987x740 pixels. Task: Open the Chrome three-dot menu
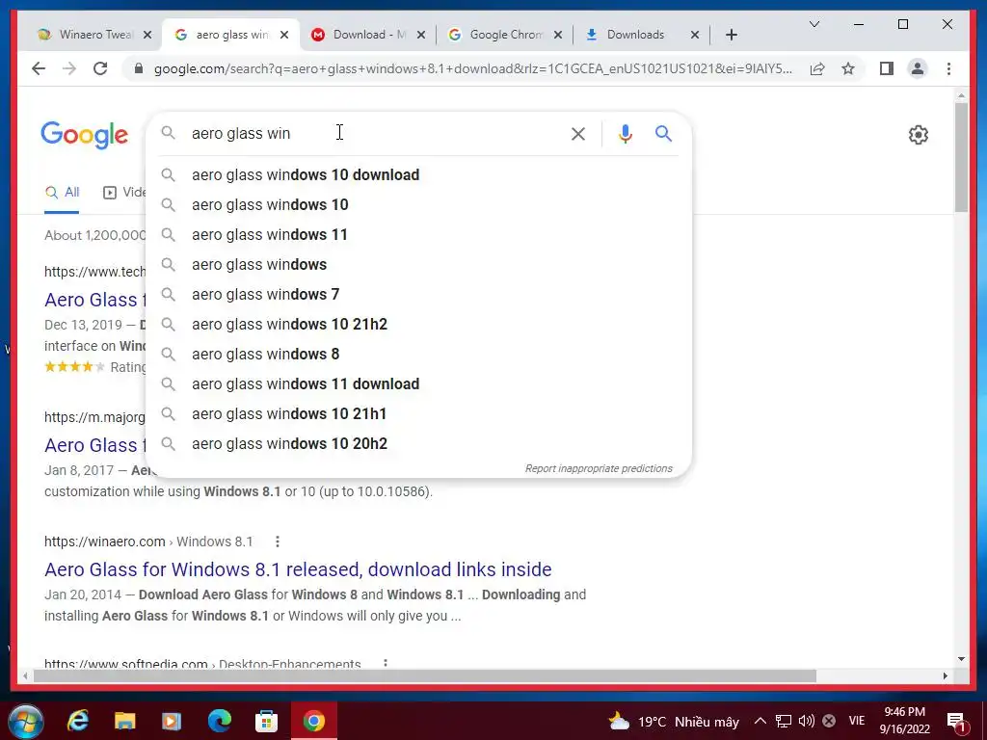coord(948,68)
